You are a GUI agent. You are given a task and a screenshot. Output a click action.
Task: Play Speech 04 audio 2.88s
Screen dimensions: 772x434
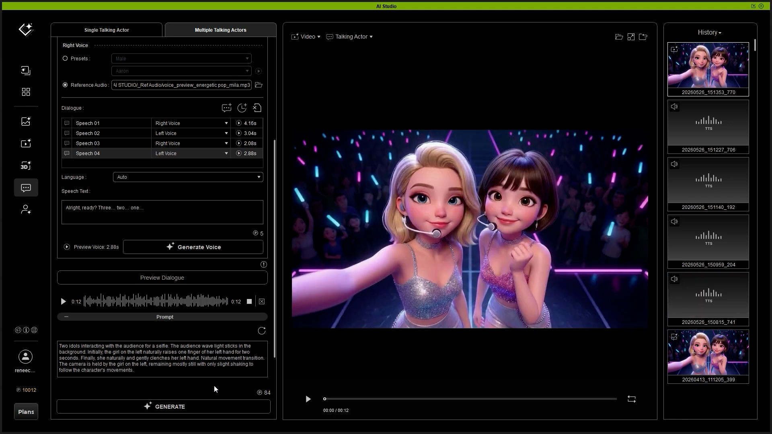(x=239, y=154)
